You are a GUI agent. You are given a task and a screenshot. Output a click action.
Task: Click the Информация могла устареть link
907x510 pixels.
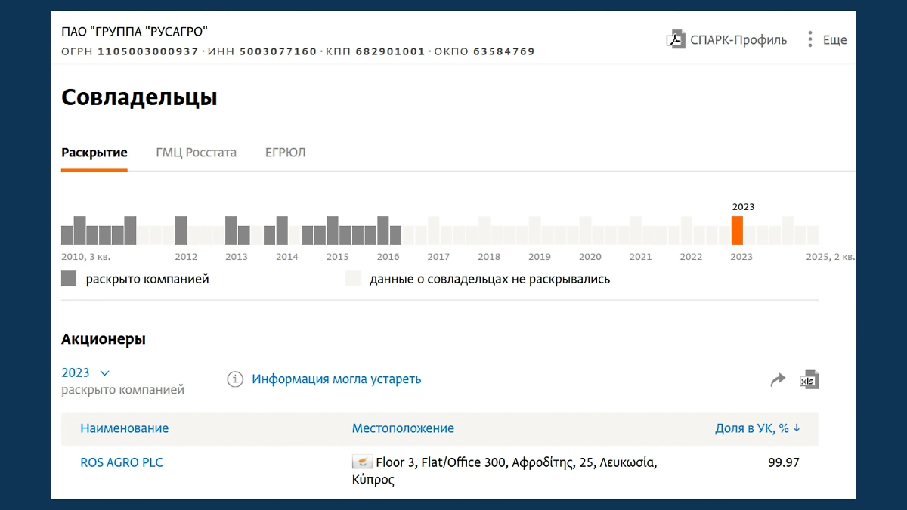[336, 379]
